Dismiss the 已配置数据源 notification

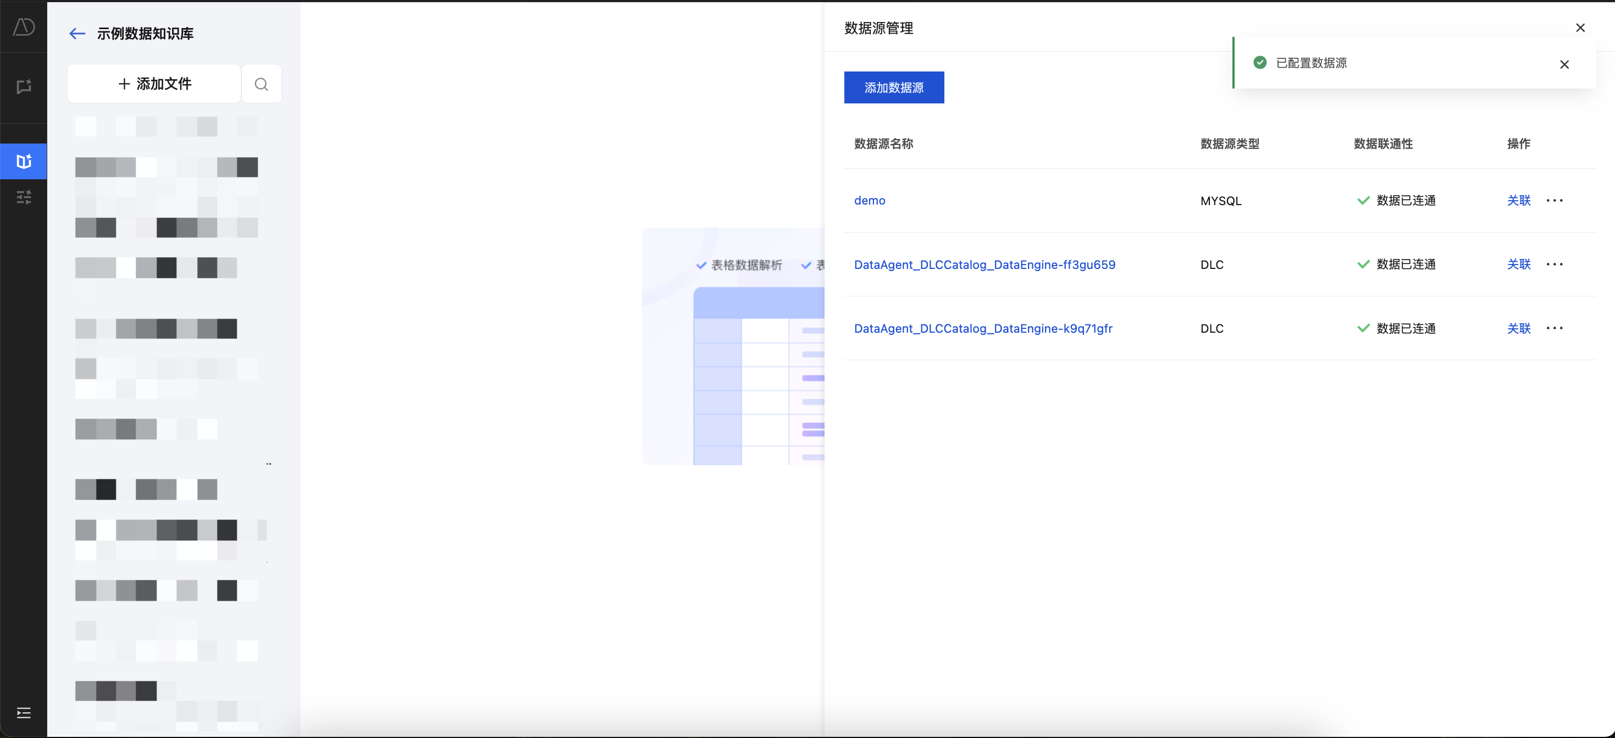pos(1564,64)
